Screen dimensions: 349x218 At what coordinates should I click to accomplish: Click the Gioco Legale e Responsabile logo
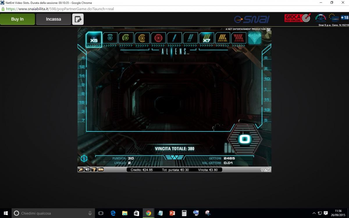(x=320, y=18)
